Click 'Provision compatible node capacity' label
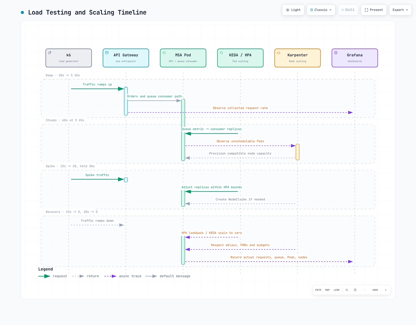 [x=240, y=153]
